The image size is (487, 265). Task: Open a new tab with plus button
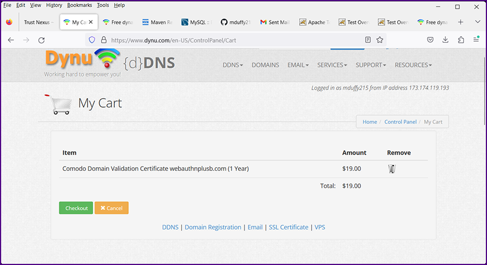460,22
